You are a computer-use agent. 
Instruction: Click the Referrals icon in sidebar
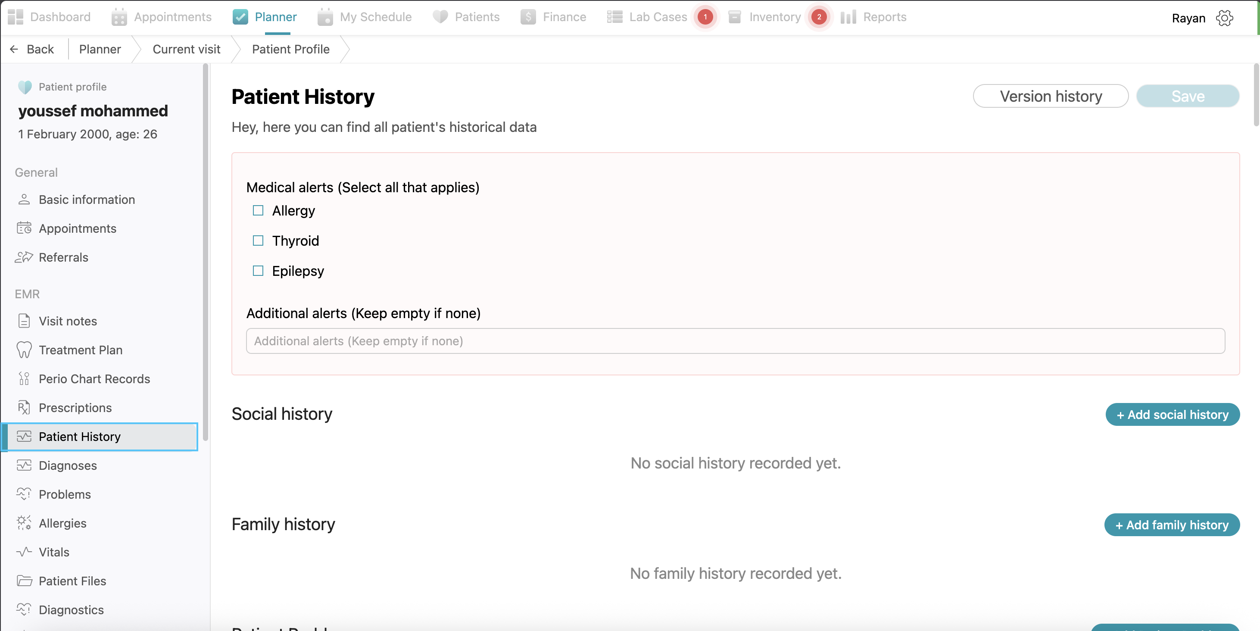[24, 257]
